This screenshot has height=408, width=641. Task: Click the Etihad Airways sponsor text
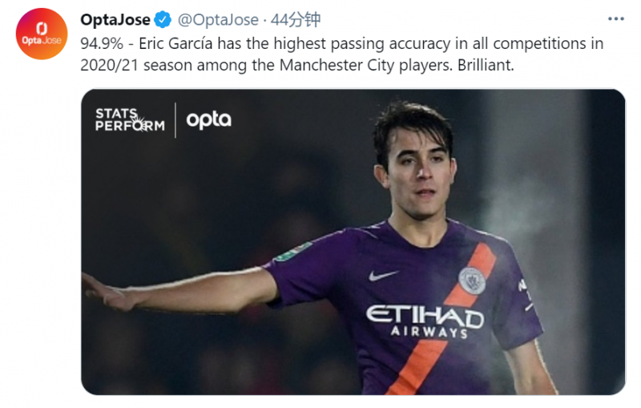point(425,321)
